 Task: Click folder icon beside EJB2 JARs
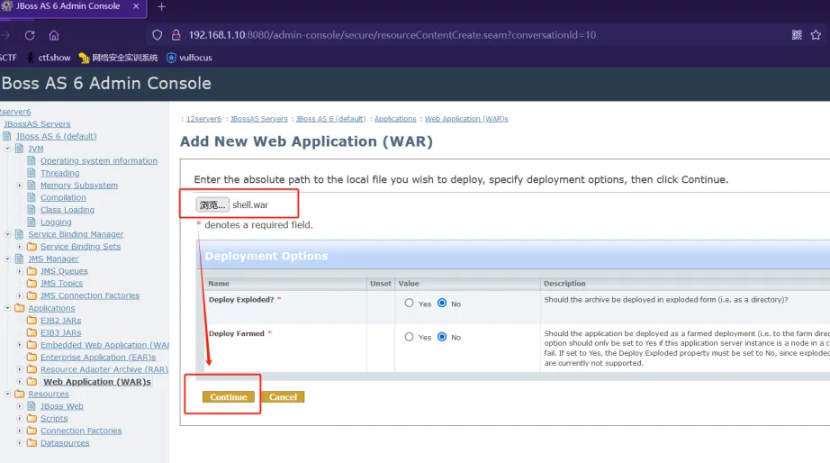pyautogui.click(x=32, y=320)
